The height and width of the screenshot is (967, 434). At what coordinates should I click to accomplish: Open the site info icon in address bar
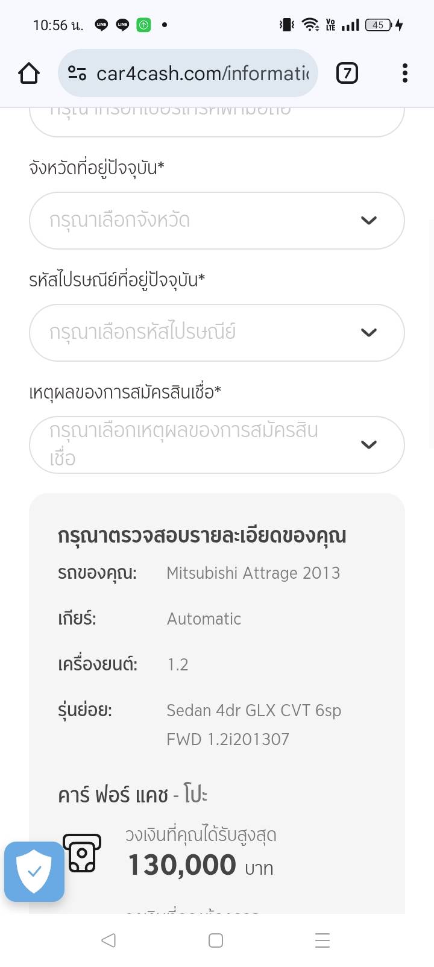(x=77, y=74)
